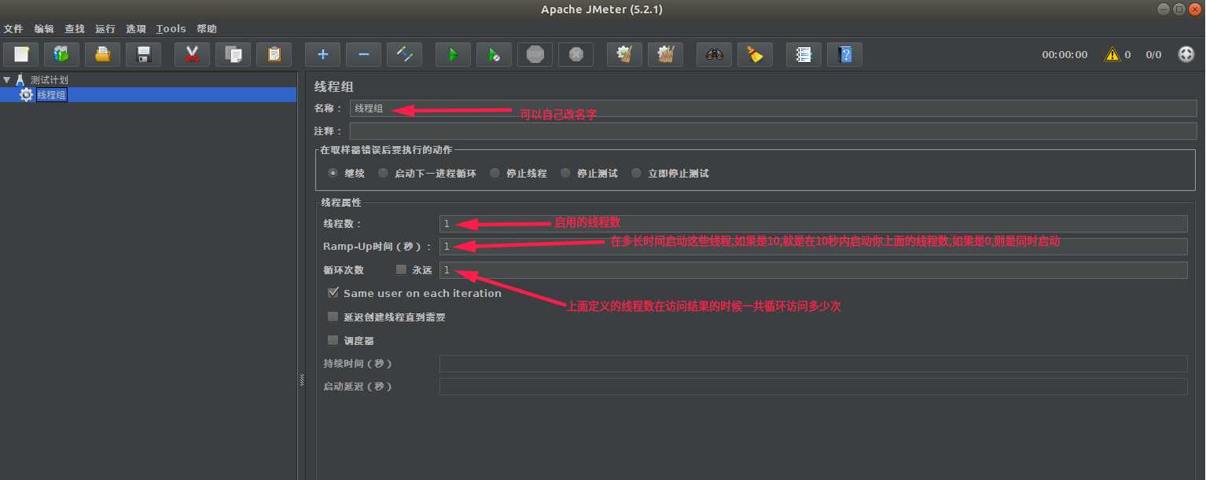Collapse the 测试计划 tree node arrow
This screenshot has height=480, width=1206.
(x=7, y=79)
